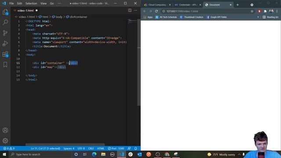Split the editor to the right

[130, 11]
